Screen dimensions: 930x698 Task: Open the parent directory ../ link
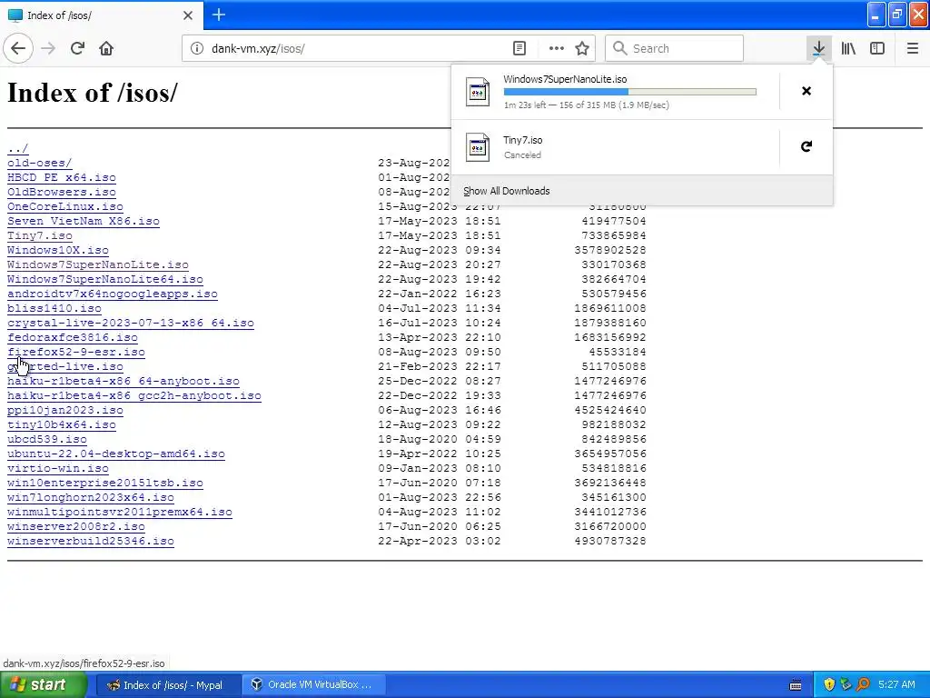[18, 148]
